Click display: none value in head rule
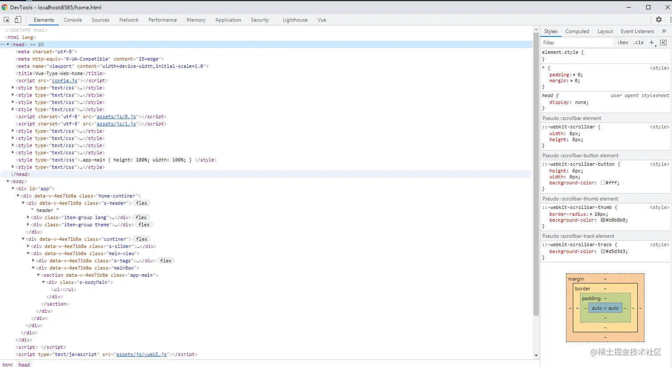 (581, 102)
